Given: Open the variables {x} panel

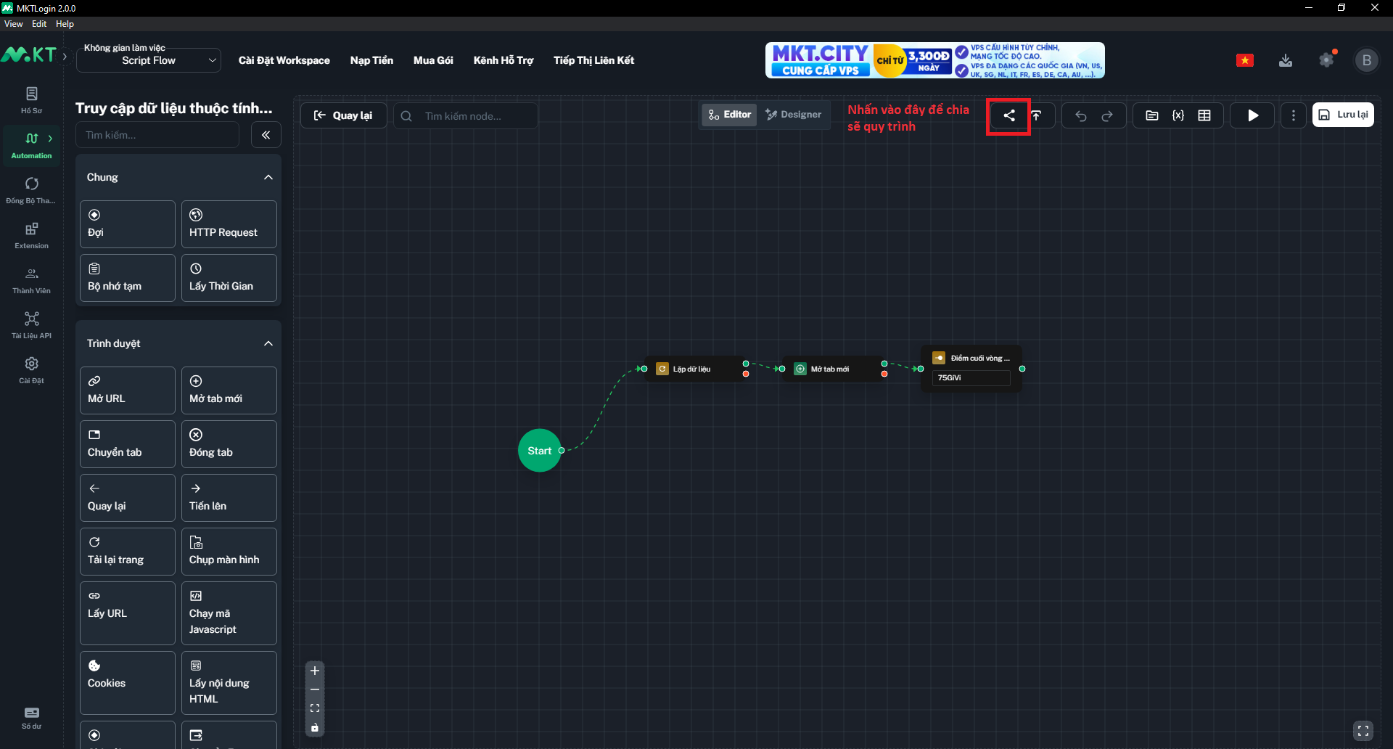Looking at the screenshot, I should (1178, 115).
